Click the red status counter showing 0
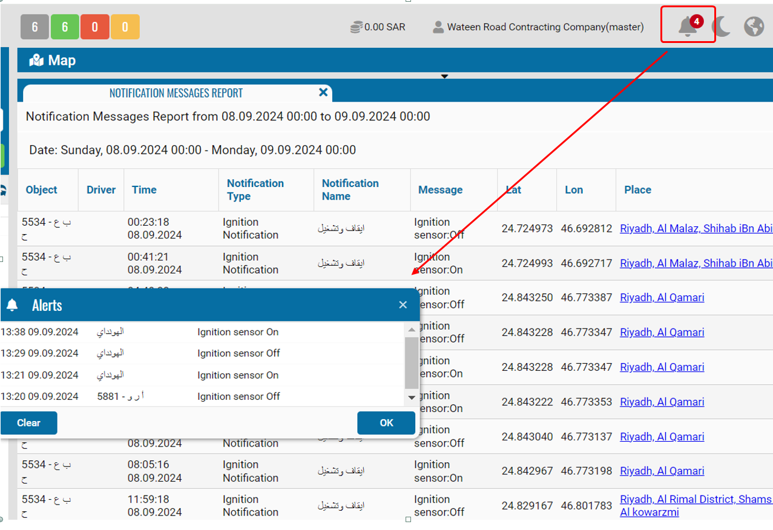The width and height of the screenshot is (773, 530). click(94, 27)
